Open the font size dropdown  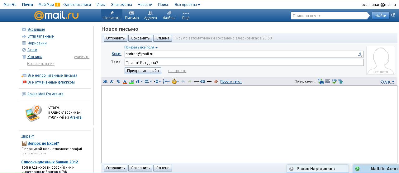click(x=139, y=81)
